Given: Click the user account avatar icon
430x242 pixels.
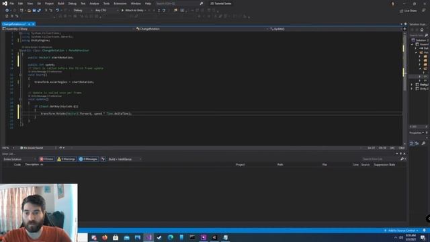Looking at the screenshot, I should pos(392,3).
